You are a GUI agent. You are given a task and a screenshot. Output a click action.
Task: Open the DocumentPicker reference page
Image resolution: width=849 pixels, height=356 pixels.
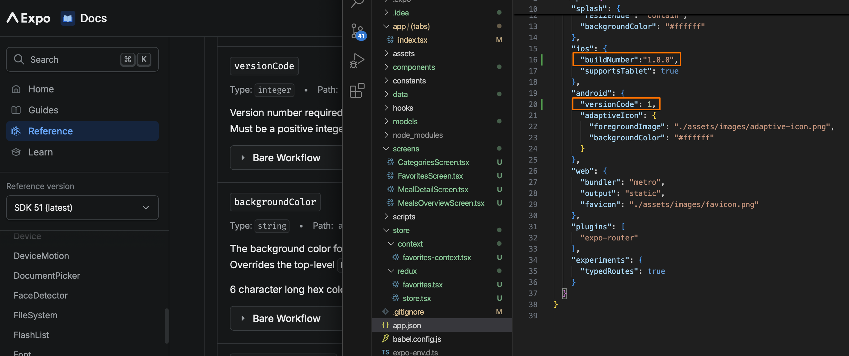point(47,276)
